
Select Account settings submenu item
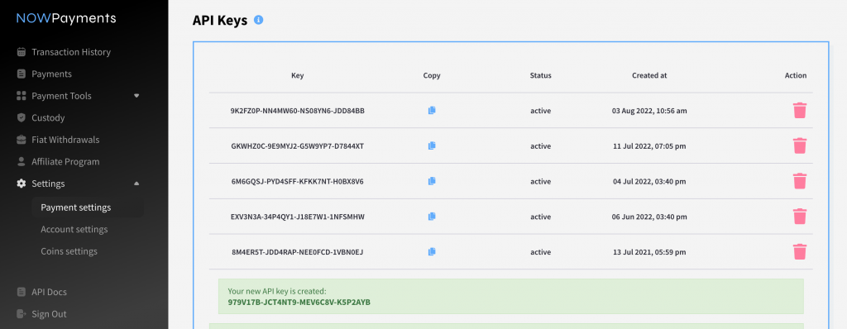point(74,230)
